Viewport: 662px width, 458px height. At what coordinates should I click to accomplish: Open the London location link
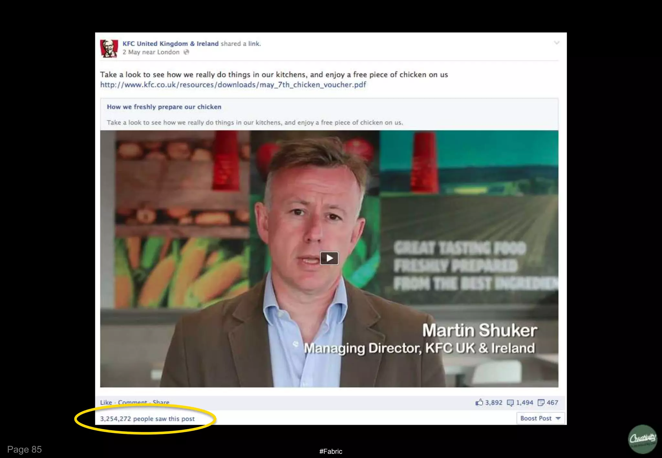point(168,52)
